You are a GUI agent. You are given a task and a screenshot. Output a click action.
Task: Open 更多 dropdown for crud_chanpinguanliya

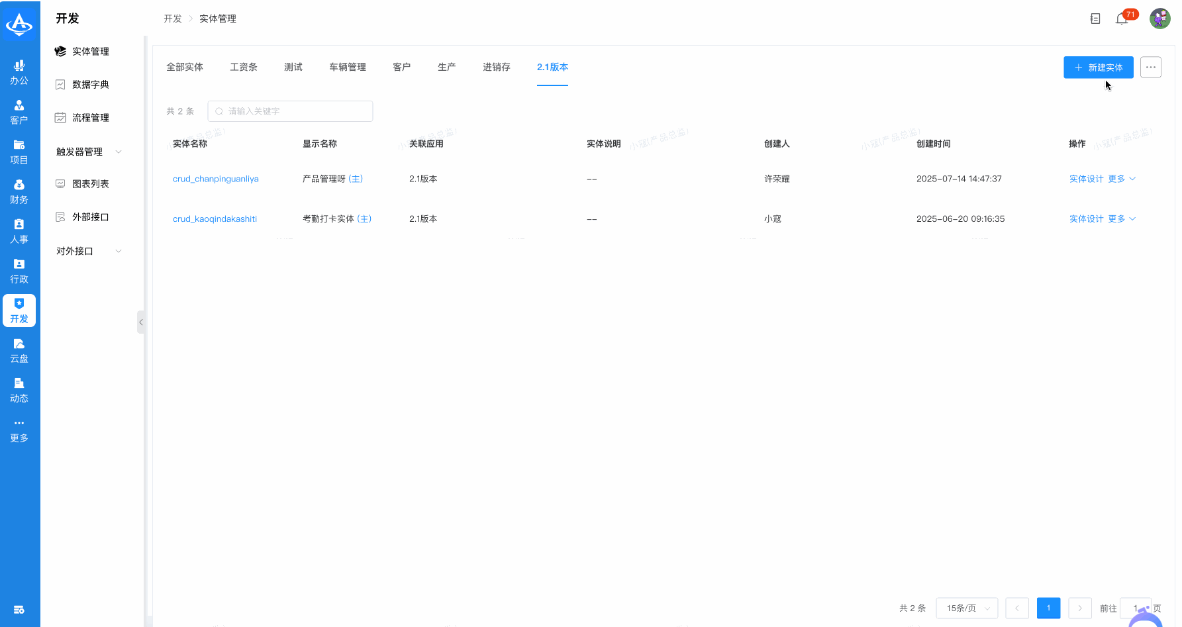(x=1121, y=179)
